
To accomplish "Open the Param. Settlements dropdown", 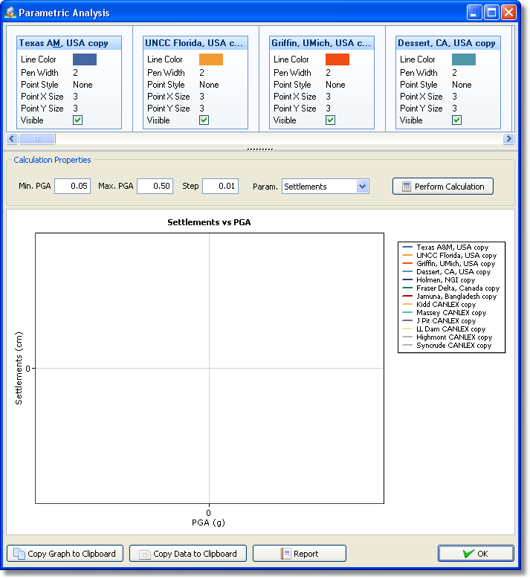I will (x=363, y=187).
